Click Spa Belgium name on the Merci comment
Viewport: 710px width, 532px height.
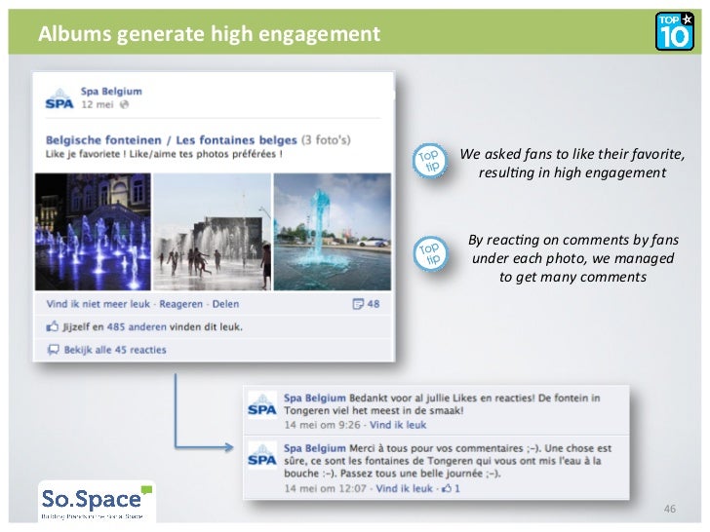[x=315, y=448]
